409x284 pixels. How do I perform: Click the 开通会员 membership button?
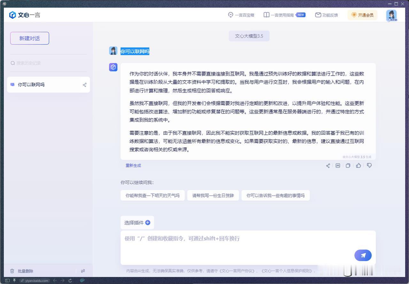pyautogui.click(x=362, y=15)
